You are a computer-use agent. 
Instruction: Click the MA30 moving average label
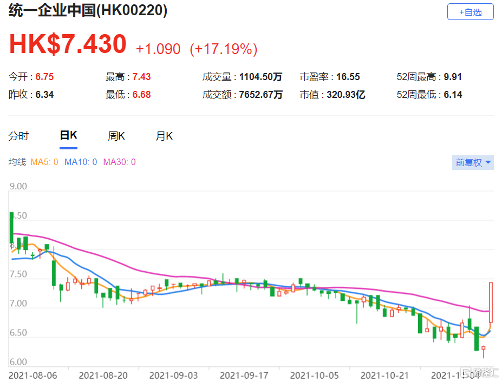pyautogui.click(x=119, y=162)
